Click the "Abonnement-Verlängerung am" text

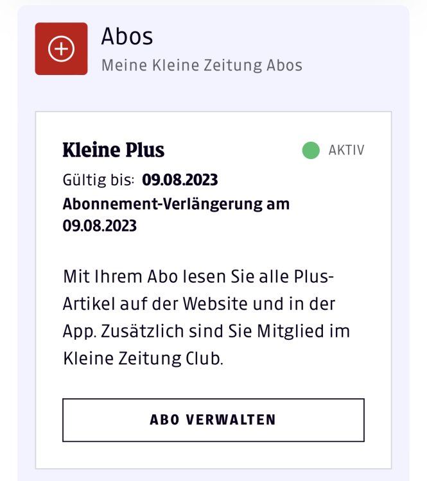click(176, 204)
